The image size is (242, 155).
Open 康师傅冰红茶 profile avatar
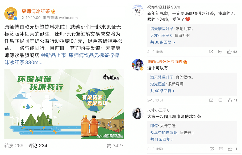(11, 14)
